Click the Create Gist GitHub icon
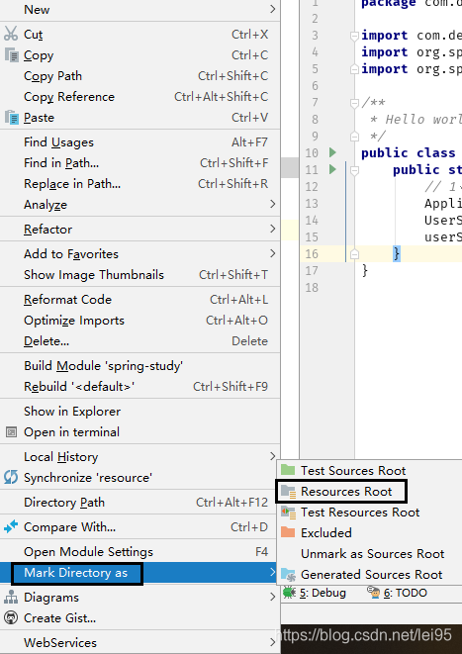Viewport: 462px width, 654px height. (x=11, y=617)
